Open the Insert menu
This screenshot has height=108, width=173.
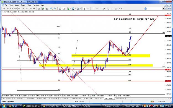click(17, 5)
